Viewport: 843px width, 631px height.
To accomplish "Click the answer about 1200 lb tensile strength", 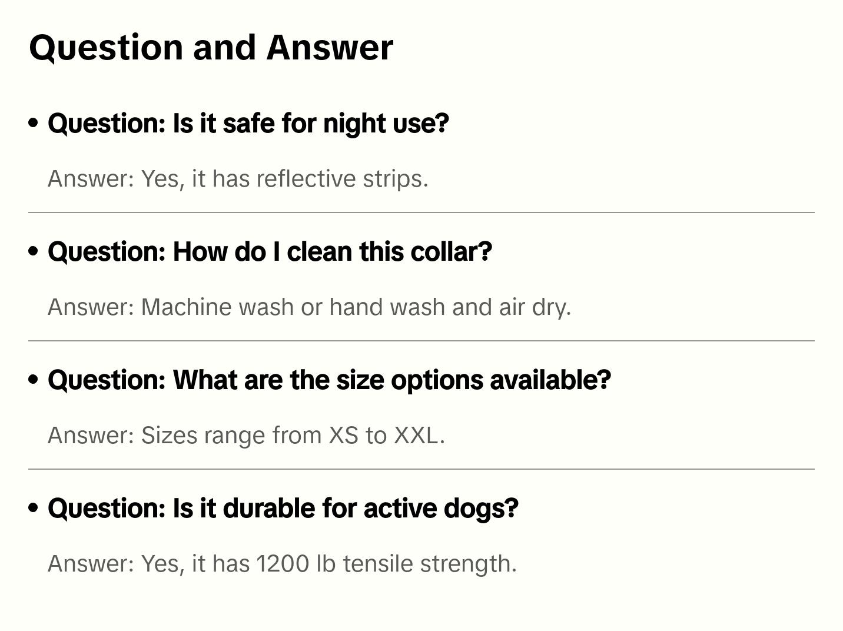I will click(x=282, y=563).
